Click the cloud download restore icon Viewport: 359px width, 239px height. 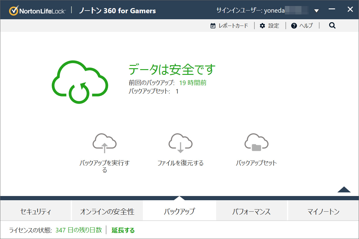pyautogui.click(x=181, y=143)
